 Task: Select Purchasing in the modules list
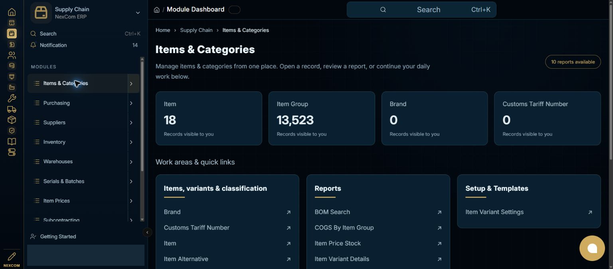pyautogui.click(x=78, y=103)
